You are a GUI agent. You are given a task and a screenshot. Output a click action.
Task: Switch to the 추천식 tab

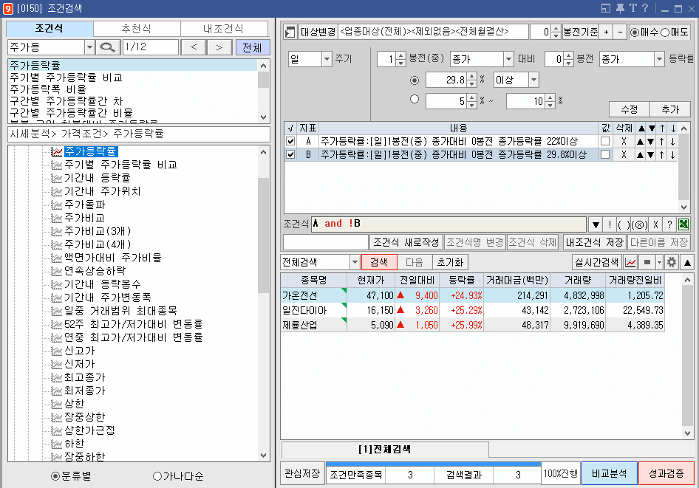pyautogui.click(x=137, y=28)
